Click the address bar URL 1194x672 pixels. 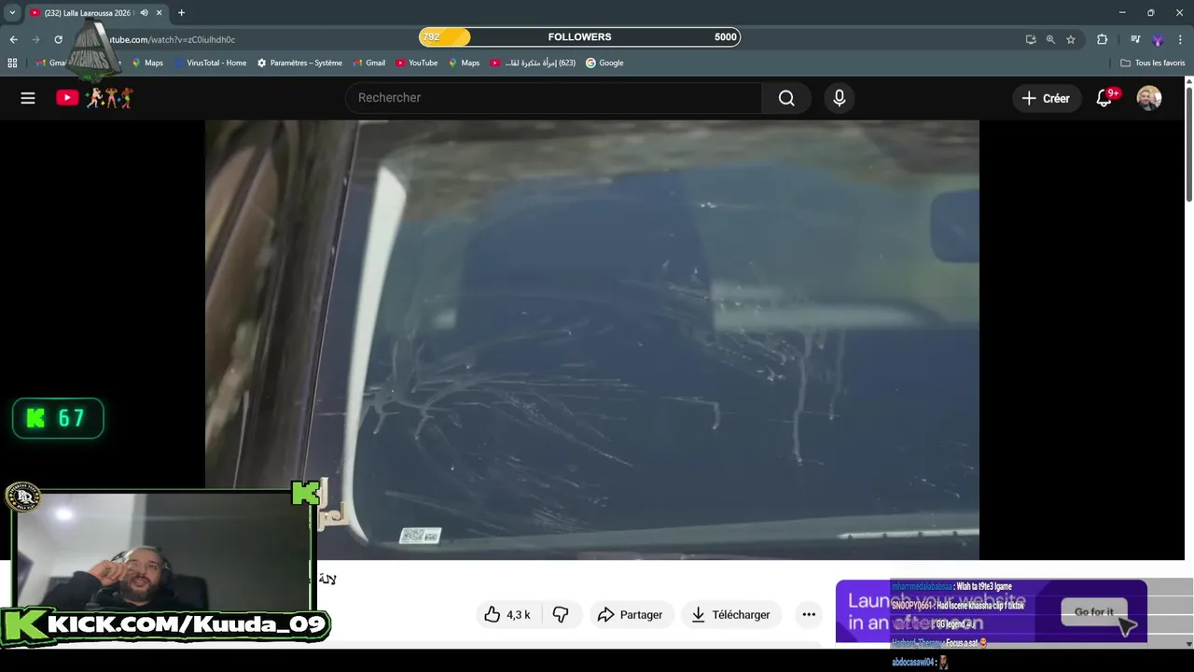(173, 39)
